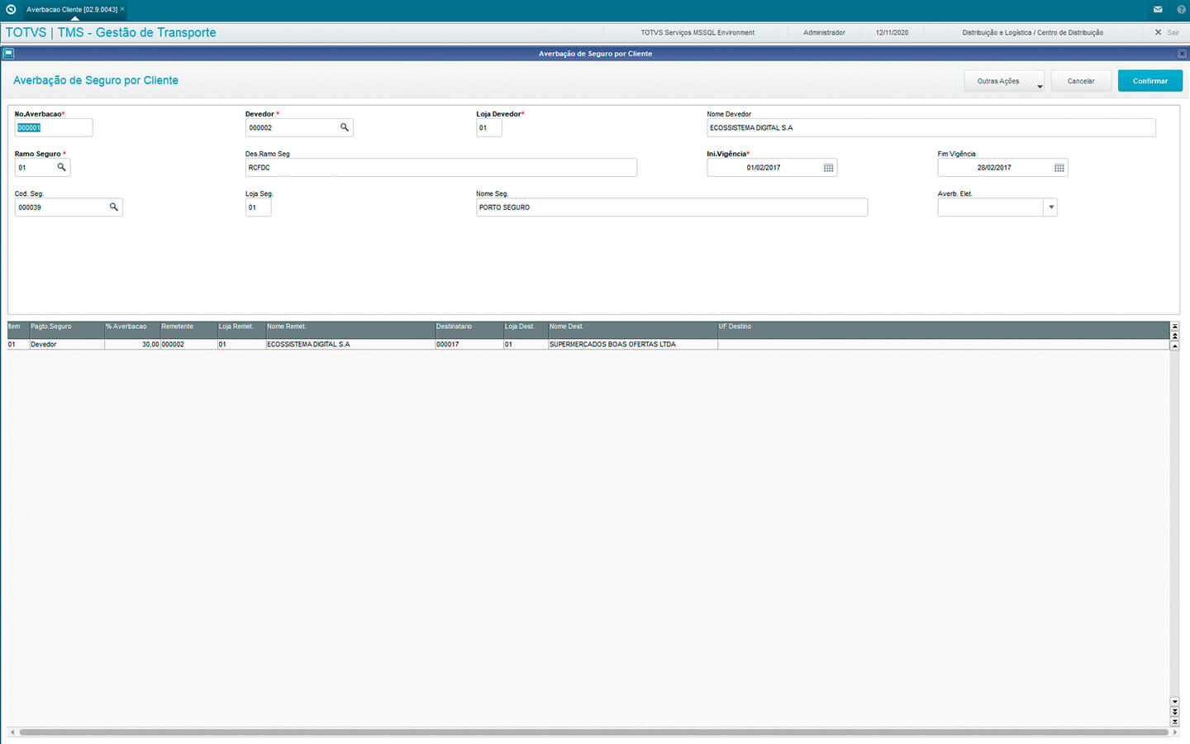This screenshot has width=1190, height=744.
Task: Click the Nome Devedor text field
Action: tap(930, 128)
